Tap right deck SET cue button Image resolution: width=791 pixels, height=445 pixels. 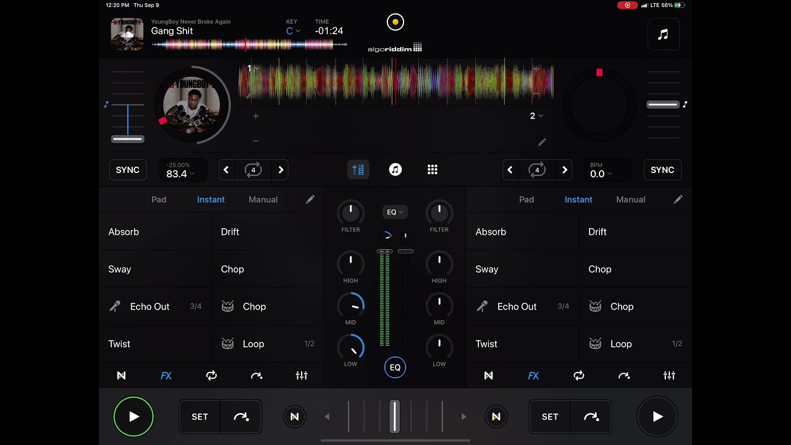550,417
